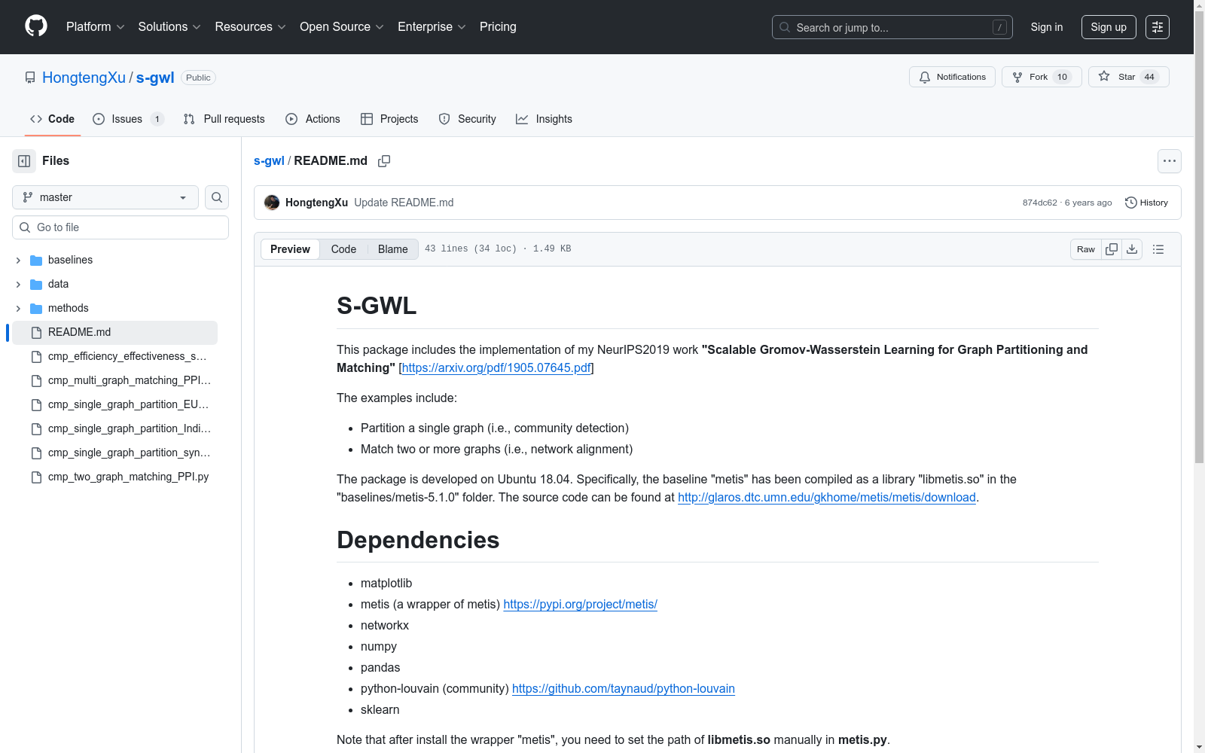Focus the Search or jump to field
1205x753 pixels.
pyautogui.click(x=892, y=27)
